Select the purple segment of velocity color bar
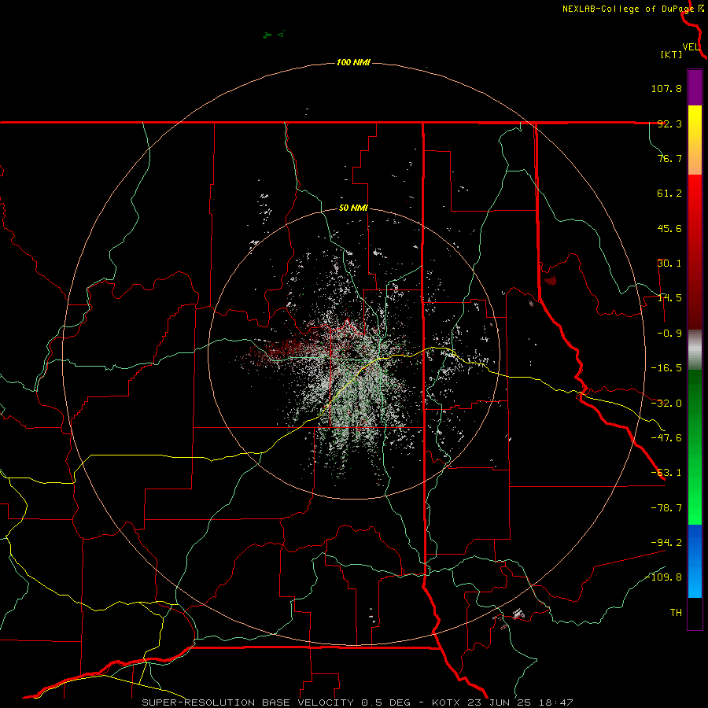 tap(695, 87)
